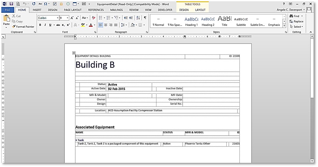Apply the Title style
Screen dimensions: 318x167
(224, 21)
